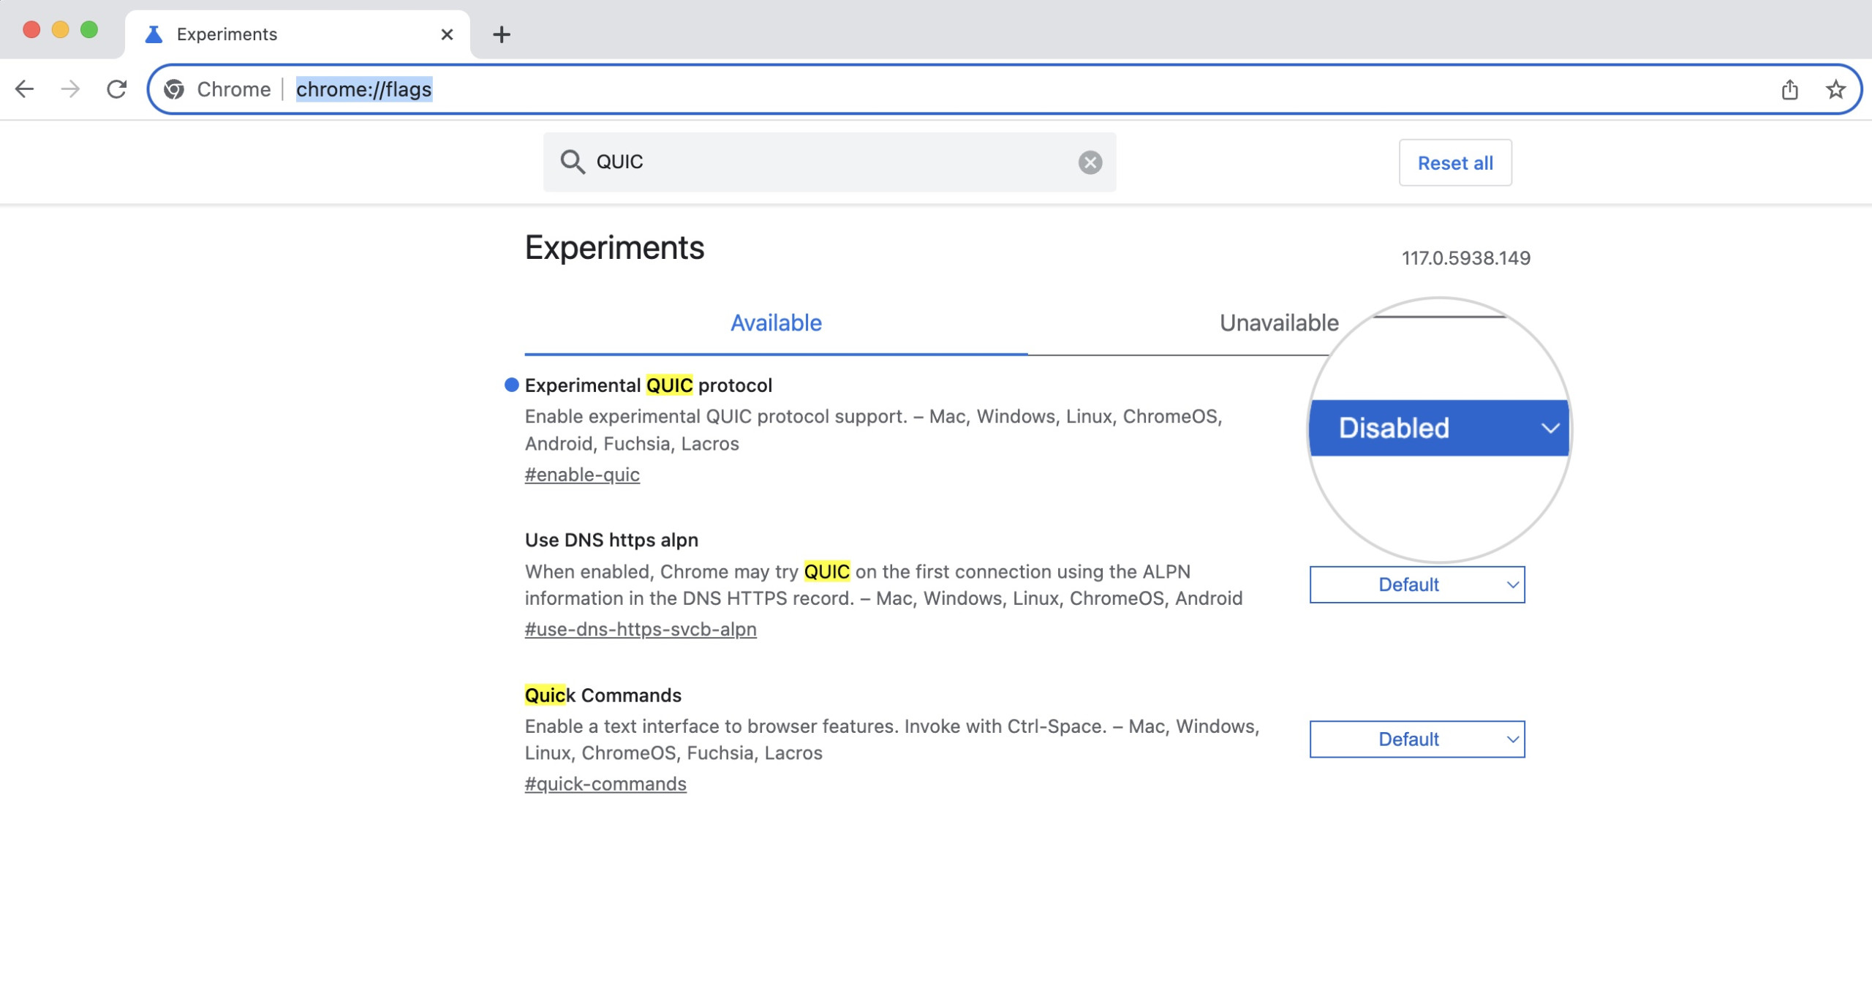Click the 'Enable a text interface' description
Image resolution: width=1872 pixels, height=991 pixels.
892,739
